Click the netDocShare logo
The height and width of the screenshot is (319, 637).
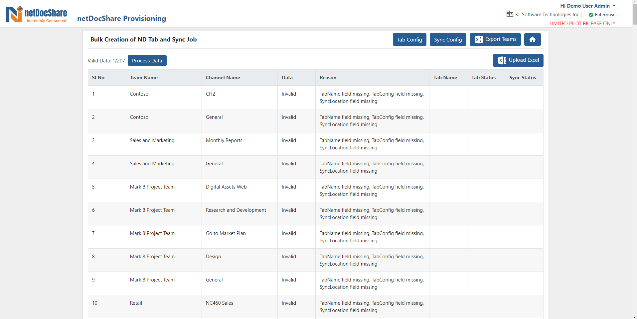tap(37, 15)
